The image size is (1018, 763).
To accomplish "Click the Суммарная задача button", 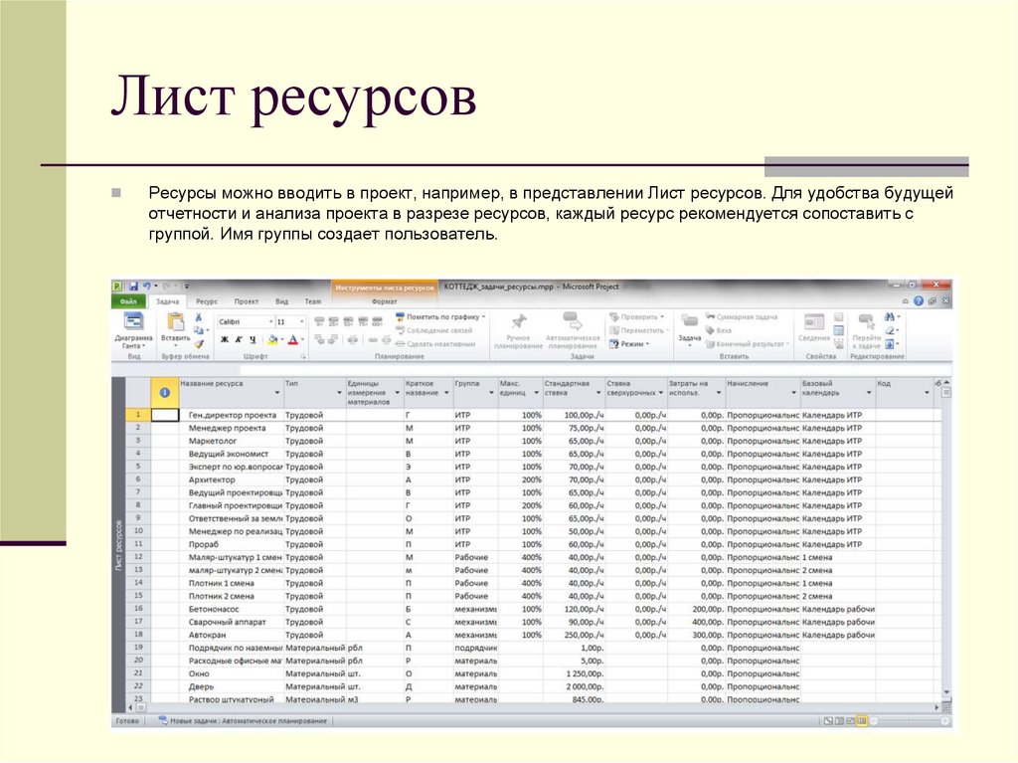I will tap(744, 314).
